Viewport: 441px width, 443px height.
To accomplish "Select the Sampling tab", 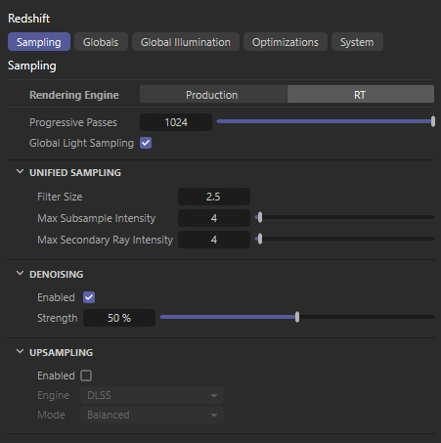I will pyautogui.click(x=39, y=42).
